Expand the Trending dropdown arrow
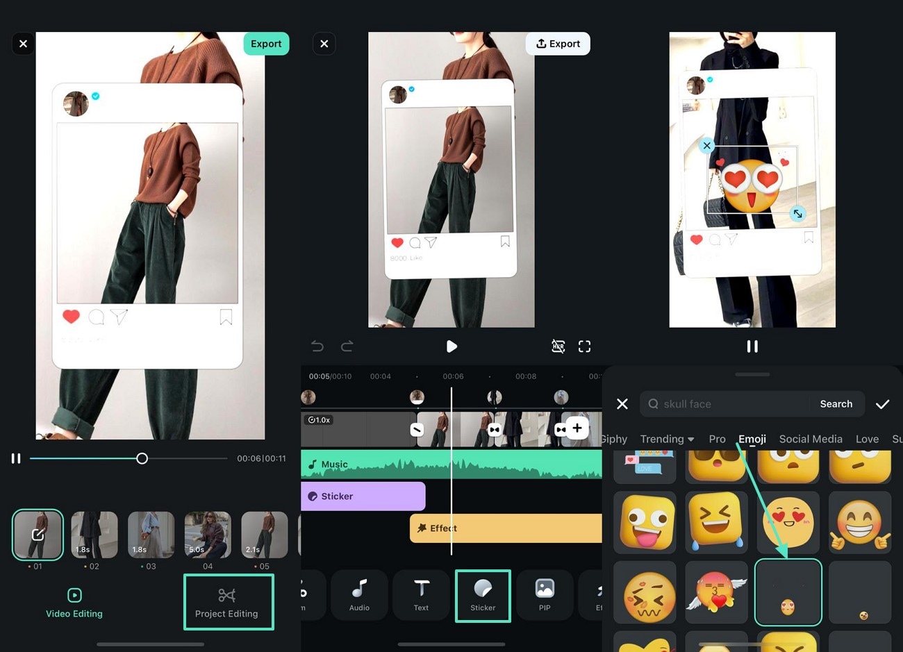Image resolution: width=903 pixels, height=652 pixels. [691, 440]
